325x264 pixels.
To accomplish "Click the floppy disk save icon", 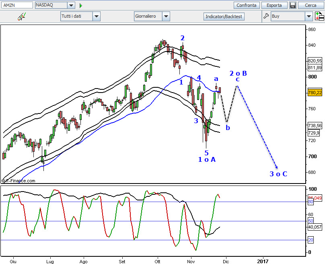I will coord(293,5).
